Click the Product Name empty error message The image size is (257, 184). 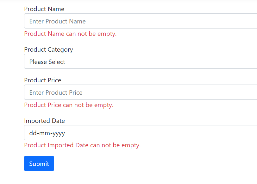coord(70,34)
